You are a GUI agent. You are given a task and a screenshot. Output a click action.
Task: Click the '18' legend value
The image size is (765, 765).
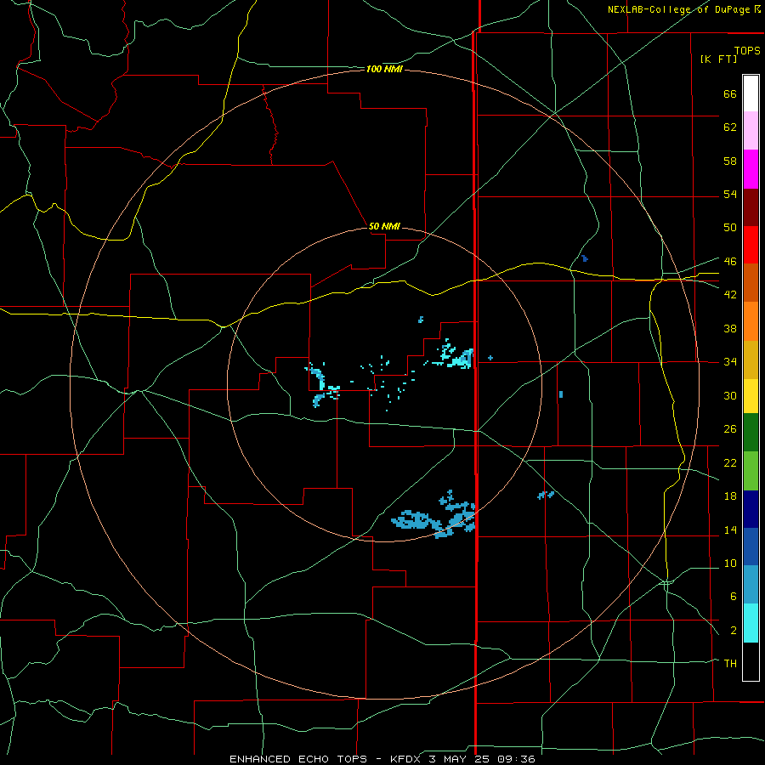point(730,496)
